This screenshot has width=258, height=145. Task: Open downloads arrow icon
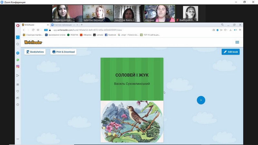click(231, 30)
